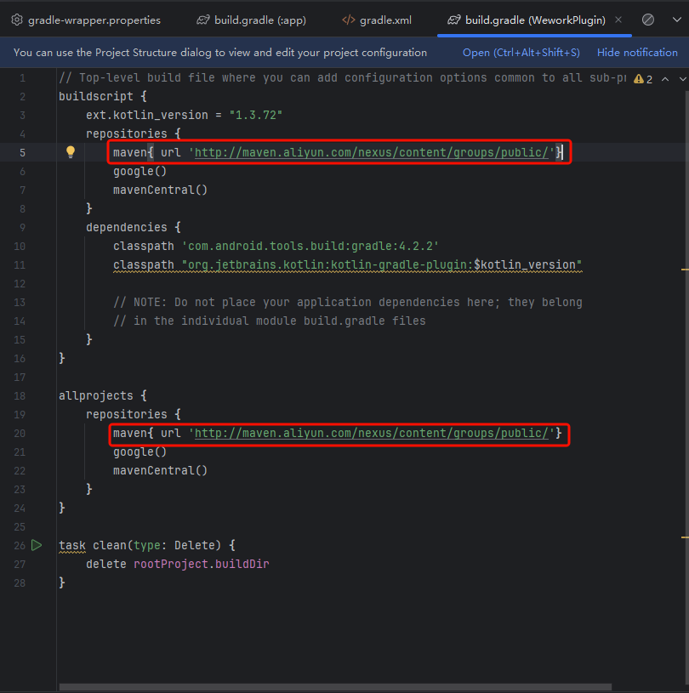Jump to next highlighted problem with down arrow
This screenshot has height=693, width=689.
coord(681,79)
